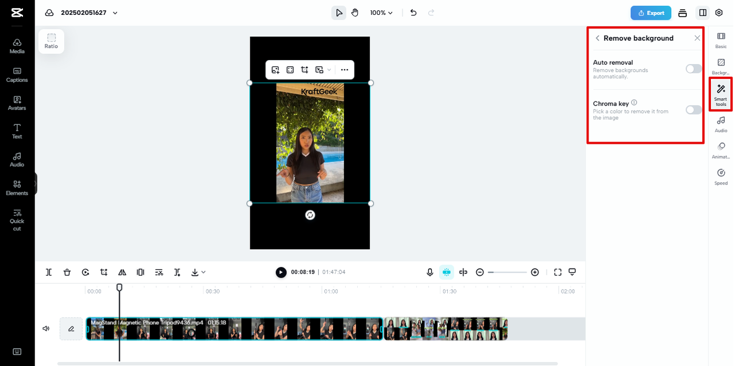Open the Elements panel
The height and width of the screenshot is (366, 735).
pos(17,188)
